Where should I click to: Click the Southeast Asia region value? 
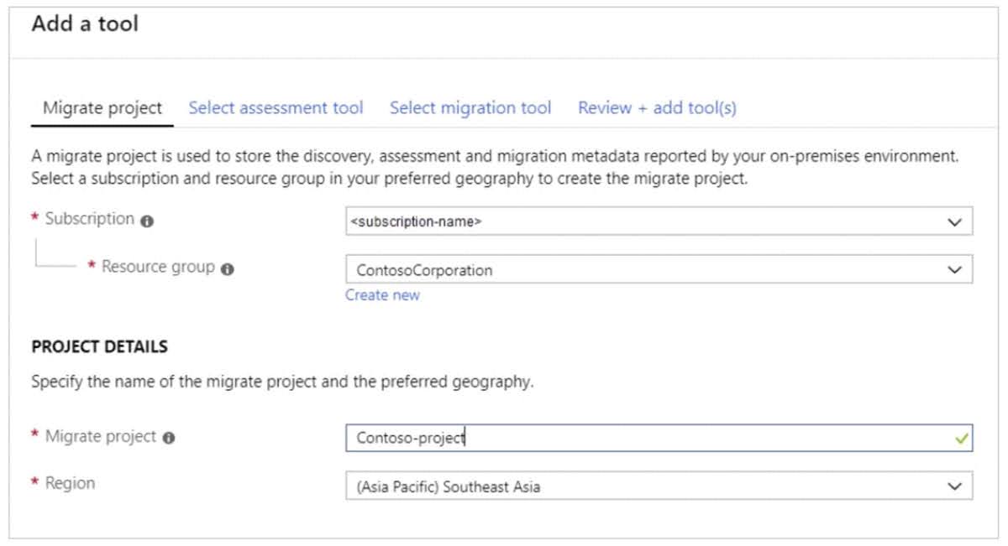tap(449, 486)
